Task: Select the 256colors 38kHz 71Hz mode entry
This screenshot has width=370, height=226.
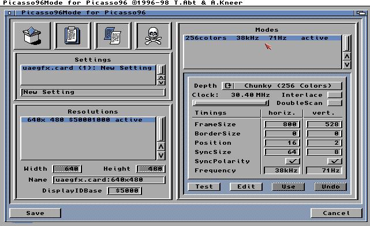Action: tap(262, 38)
